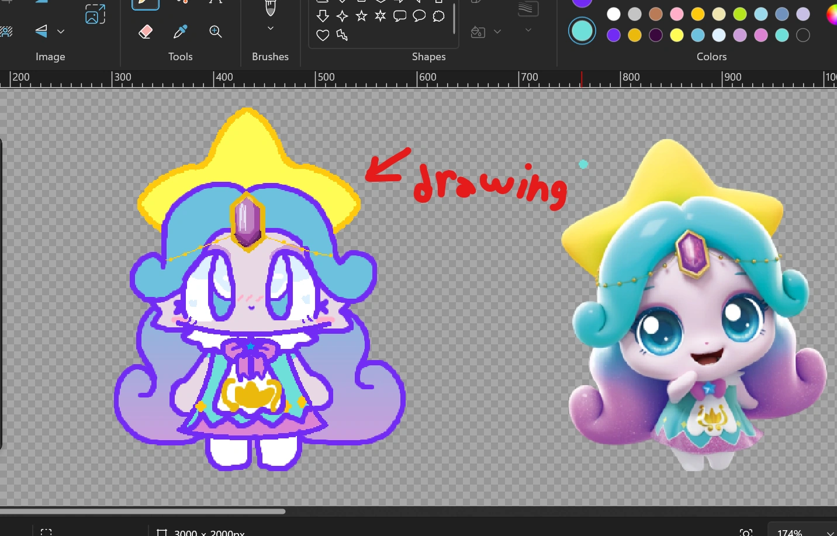Open the Resize image tool
The width and height of the screenshot is (837, 536).
[x=95, y=14]
